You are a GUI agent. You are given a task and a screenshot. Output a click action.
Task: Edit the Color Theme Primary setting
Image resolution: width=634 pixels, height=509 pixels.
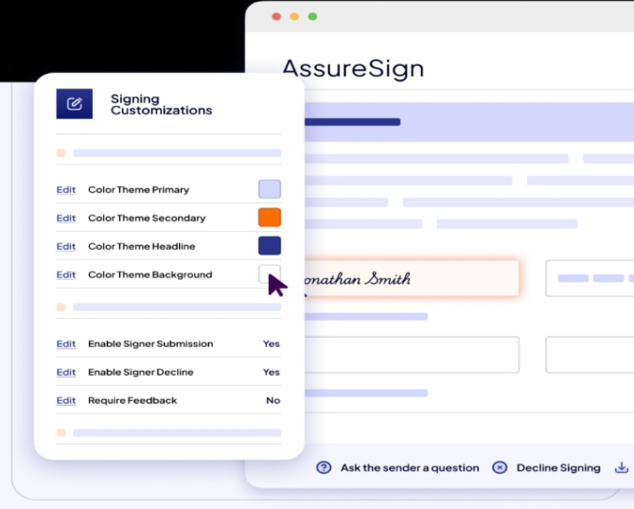pos(66,189)
